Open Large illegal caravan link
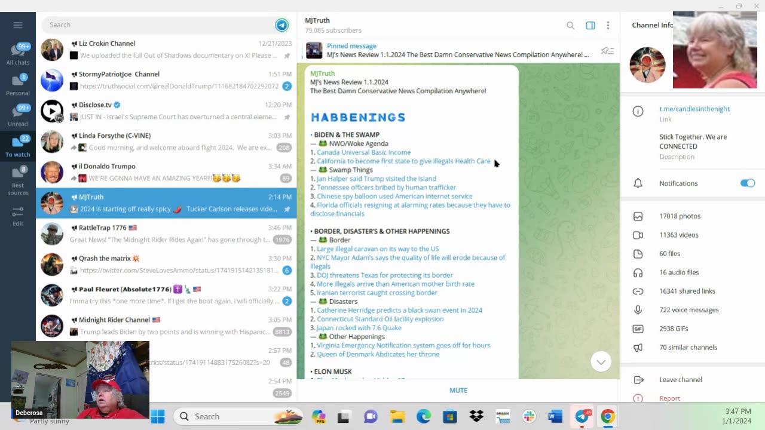 tap(378, 249)
